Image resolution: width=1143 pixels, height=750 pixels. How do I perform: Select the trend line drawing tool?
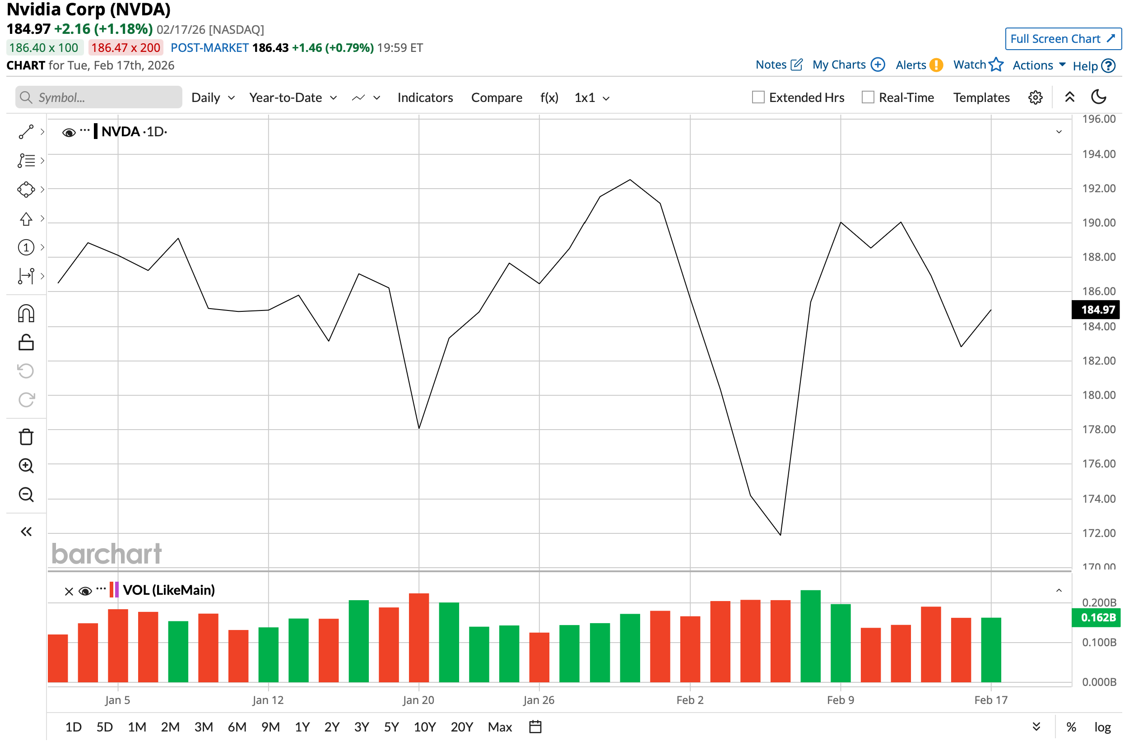(x=26, y=132)
